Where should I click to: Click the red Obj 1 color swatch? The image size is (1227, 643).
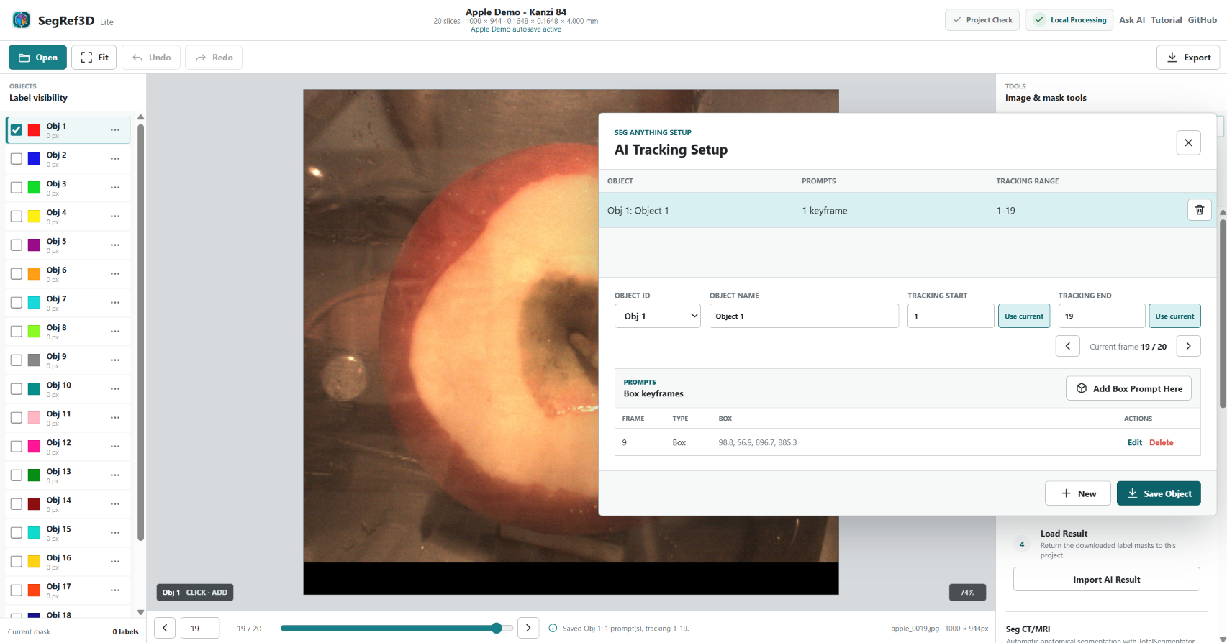coord(34,130)
